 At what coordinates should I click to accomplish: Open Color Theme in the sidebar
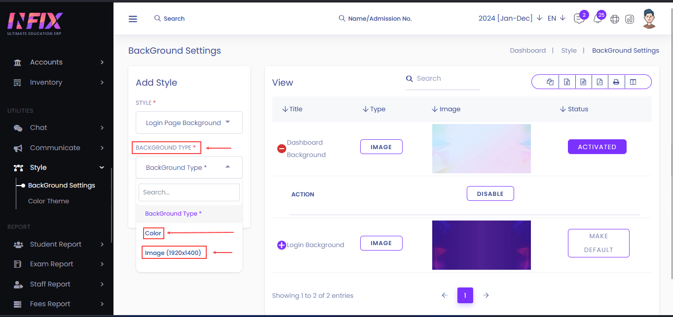click(x=48, y=201)
